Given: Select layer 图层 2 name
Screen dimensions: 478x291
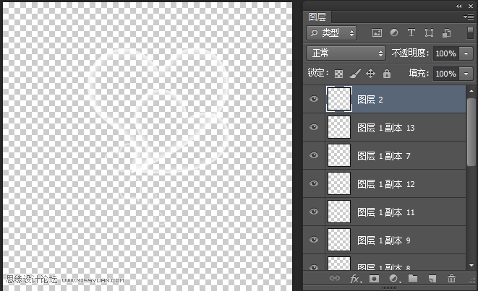Looking at the screenshot, I should tap(370, 100).
